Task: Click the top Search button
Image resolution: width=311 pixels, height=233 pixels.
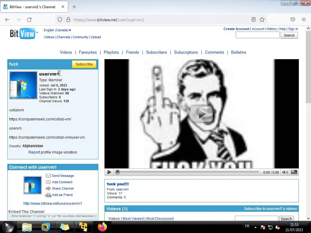Action: point(289,35)
